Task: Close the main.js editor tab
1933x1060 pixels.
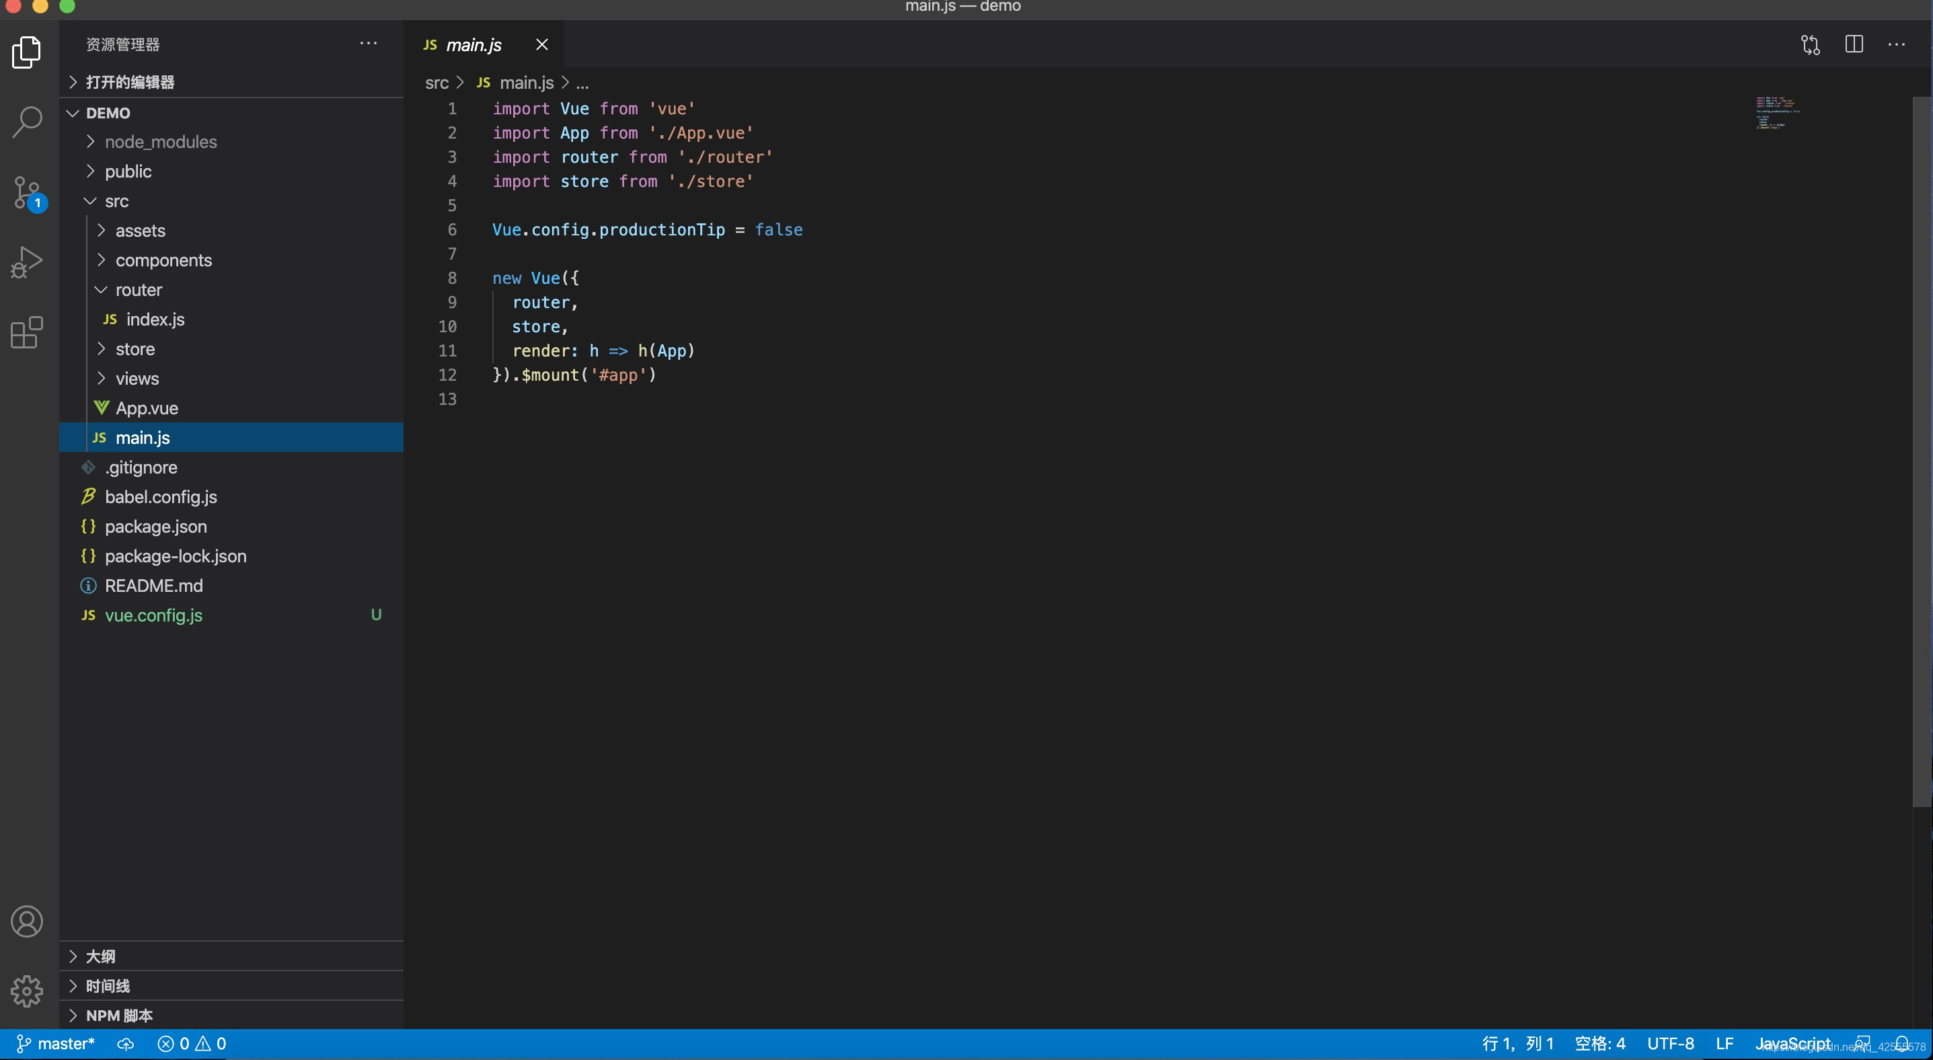Action: tap(542, 44)
